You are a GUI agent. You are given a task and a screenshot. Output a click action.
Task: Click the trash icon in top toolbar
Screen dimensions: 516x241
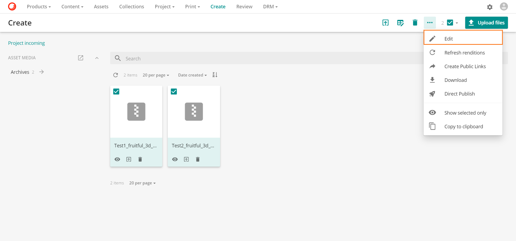point(415,23)
